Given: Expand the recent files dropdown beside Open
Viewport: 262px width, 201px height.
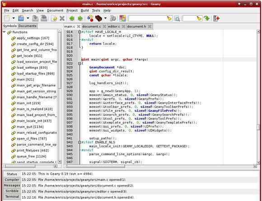Looking at the screenshot, I should coord(28,18).
